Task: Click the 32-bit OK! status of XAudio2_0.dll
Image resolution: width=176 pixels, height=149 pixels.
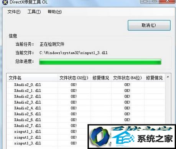Action: (74, 84)
